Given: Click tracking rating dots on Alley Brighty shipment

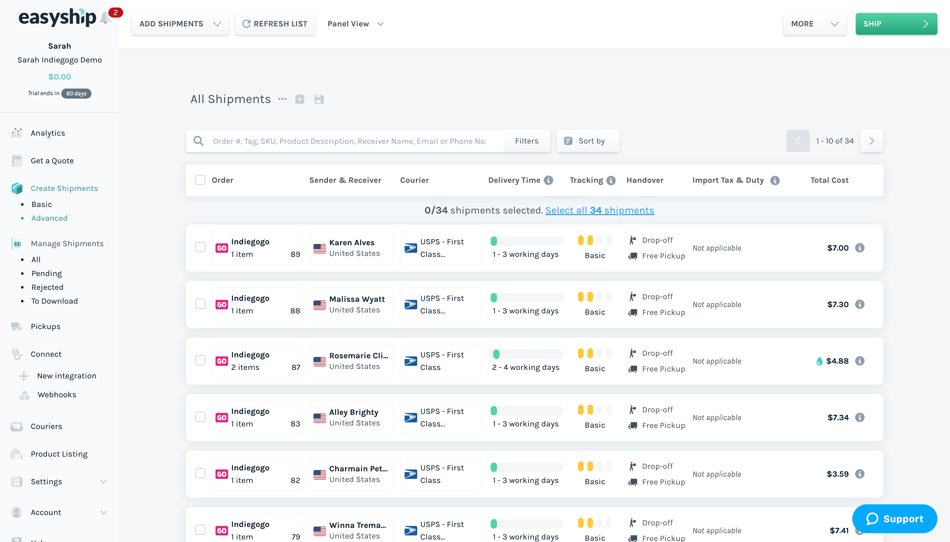Looking at the screenshot, I should coord(595,410).
